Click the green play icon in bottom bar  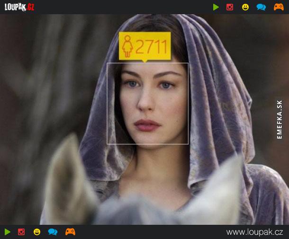8,232
